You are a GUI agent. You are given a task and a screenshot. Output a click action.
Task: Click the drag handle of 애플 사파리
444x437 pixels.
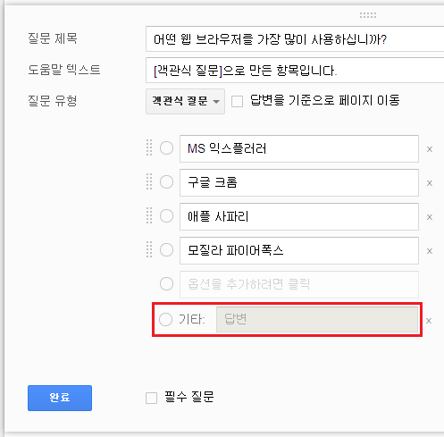[x=149, y=215]
